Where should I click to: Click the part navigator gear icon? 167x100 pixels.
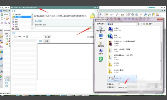[x=1, y=31]
